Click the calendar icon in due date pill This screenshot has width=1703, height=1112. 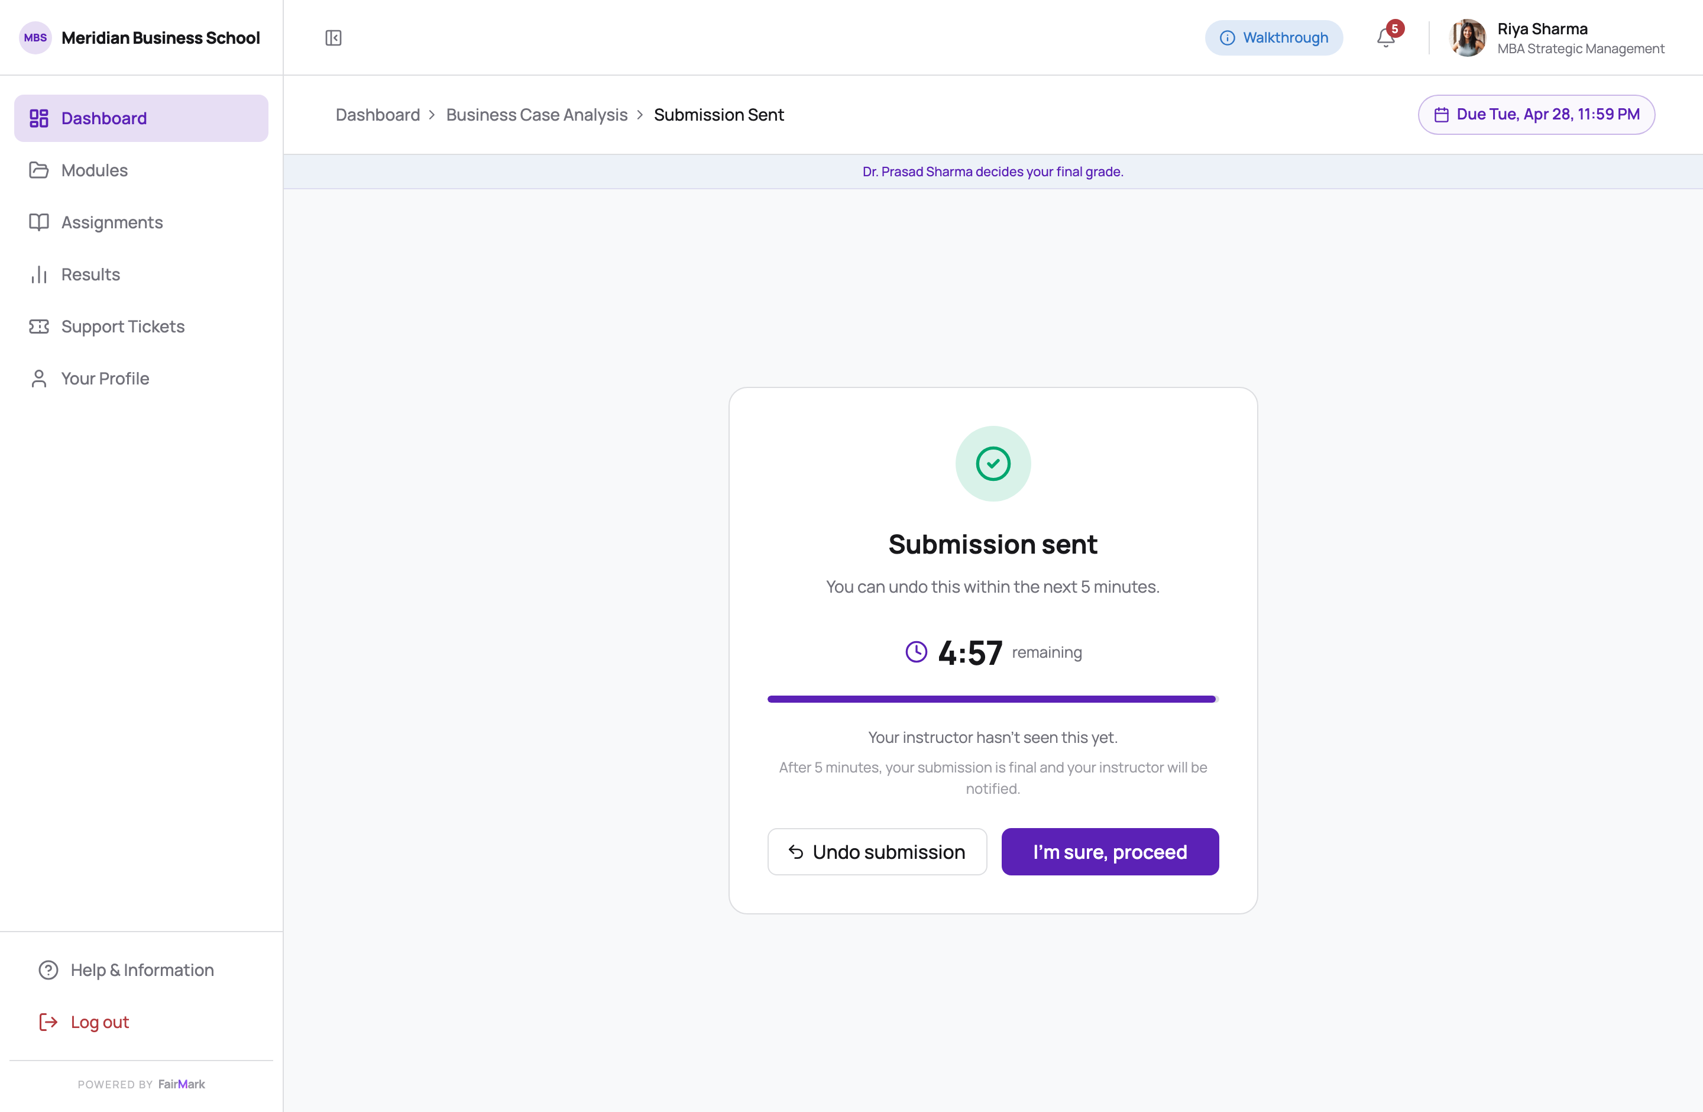1441,115
